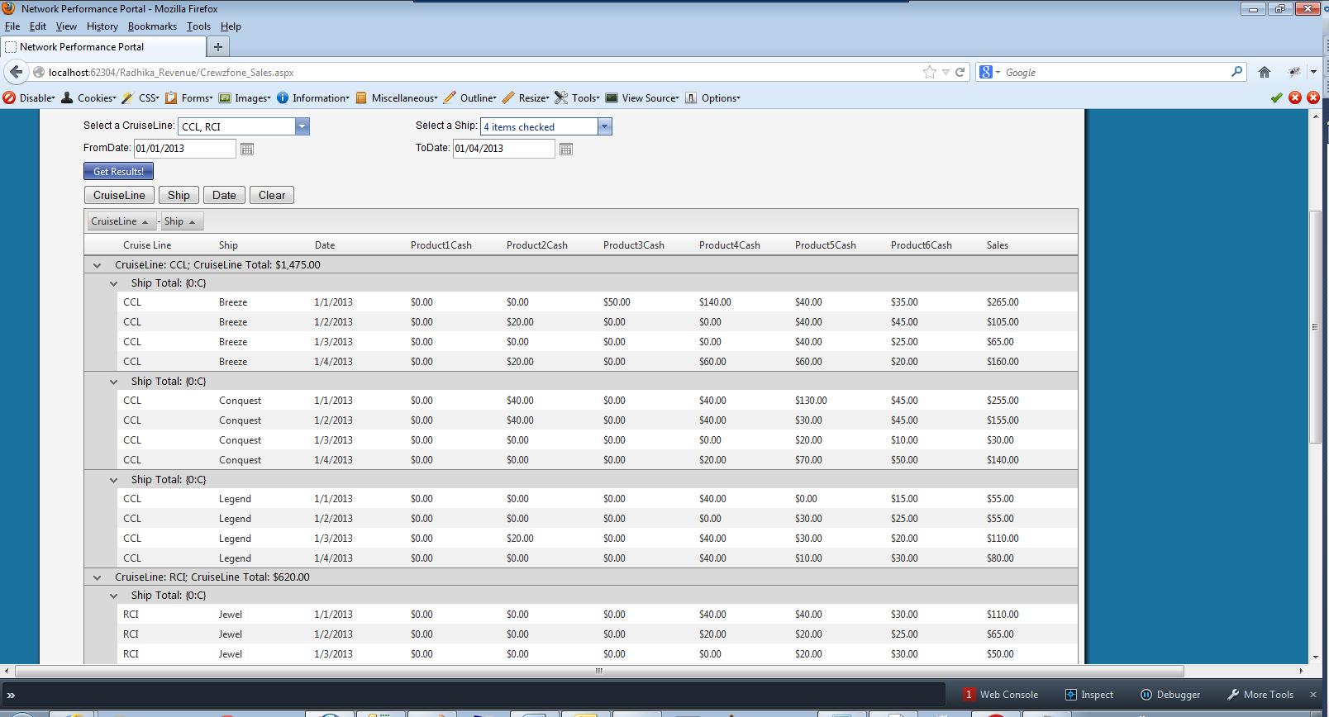
Task: Open the CruiseLine selection dropdown
Action: (302, 126)
